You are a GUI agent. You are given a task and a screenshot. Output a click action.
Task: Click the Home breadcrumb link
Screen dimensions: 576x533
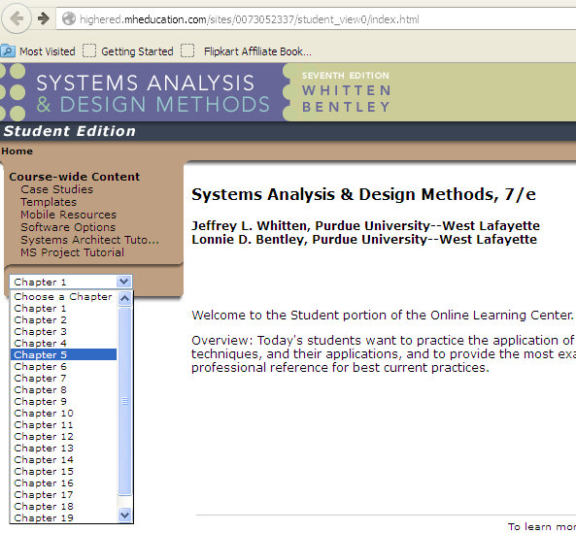click(17, 150)
